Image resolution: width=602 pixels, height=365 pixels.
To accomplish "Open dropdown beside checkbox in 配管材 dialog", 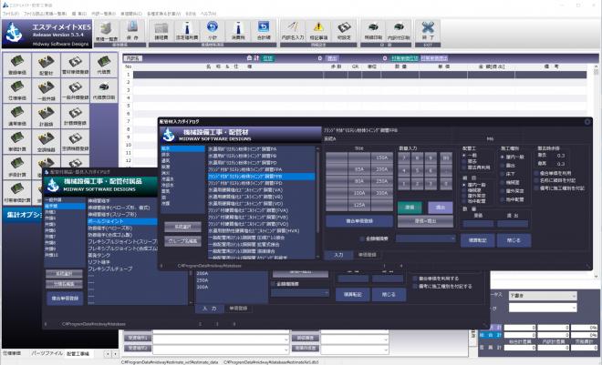I will [426, 238].
